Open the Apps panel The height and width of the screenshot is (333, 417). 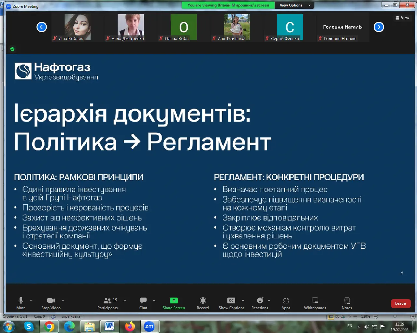coord(286,303)
